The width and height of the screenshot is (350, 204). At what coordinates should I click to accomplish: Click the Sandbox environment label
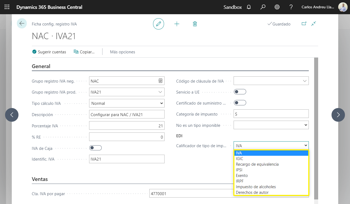233,7
